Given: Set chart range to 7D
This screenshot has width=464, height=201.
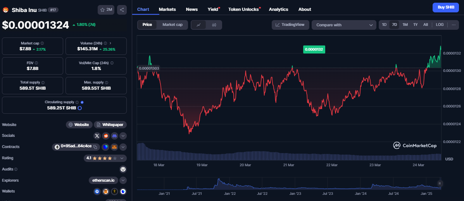Looking at the screenshot, I should pyautogui.click(x=395, y=25).
